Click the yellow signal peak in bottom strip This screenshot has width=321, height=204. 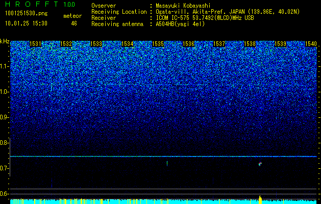[x=260, y=199]
